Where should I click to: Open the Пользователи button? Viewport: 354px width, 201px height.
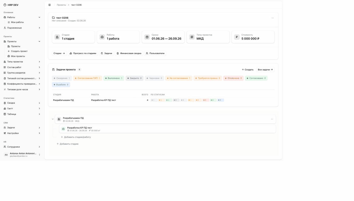(x=155, y=53)
